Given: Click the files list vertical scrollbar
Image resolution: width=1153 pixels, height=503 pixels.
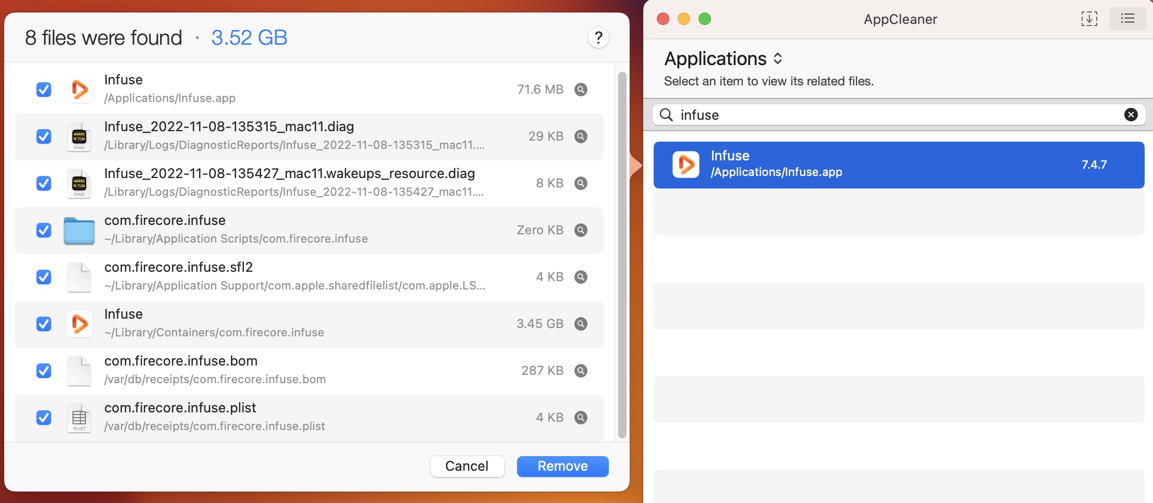Looking at the screenshot, I should (622, 255).
